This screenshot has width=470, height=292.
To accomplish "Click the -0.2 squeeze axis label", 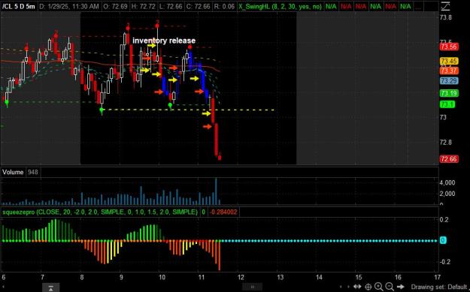I will pyautogui.click(x=444, y=262).
